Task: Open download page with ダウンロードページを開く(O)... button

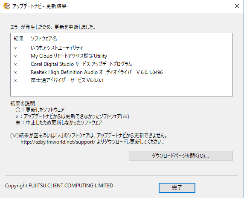Action: coord(180,156)
